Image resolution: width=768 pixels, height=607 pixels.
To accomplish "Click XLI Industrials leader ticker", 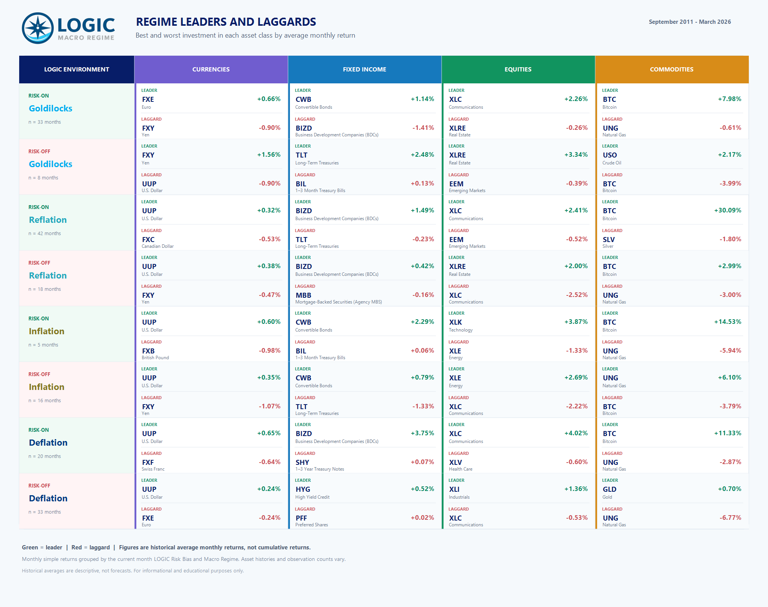I will 454,489.
